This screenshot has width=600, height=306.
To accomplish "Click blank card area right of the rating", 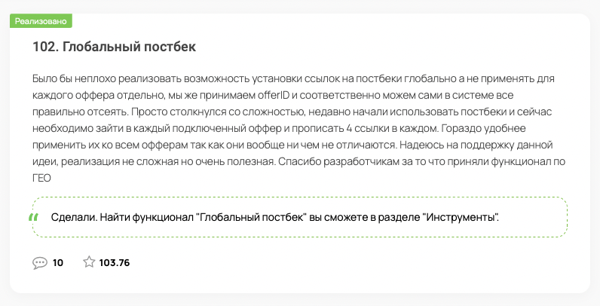I will tap(344, 263).
